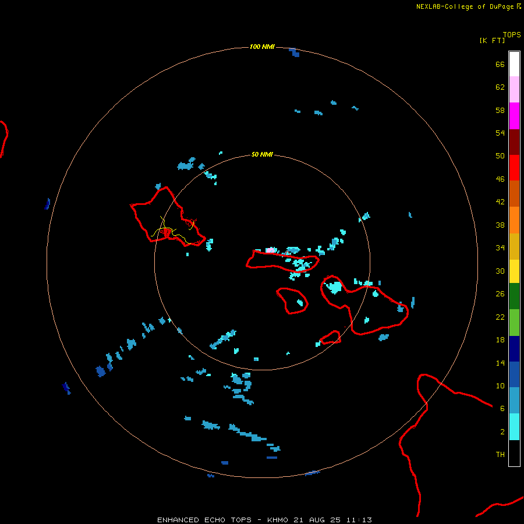The image size is (524, 524).
Task: Click the "ENHANCED ECHO TOPS" product title
Action: pyautogui.click(x=204, y=520)
